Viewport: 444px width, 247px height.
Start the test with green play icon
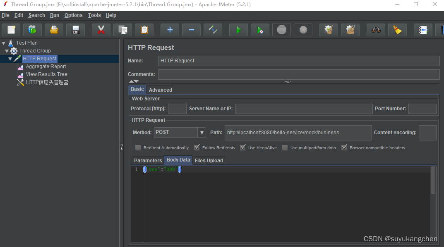pos(238,30)
